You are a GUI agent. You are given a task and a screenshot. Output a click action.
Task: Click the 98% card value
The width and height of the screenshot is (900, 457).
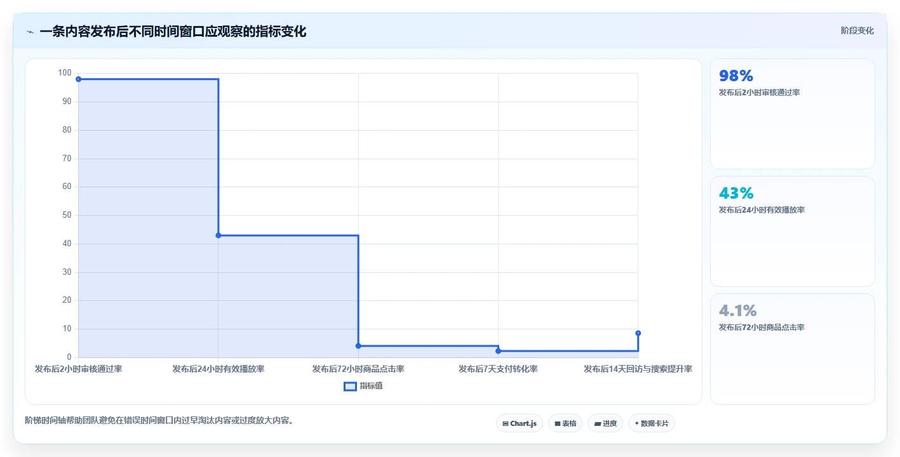pyautogui.click(x=736, y=76)
